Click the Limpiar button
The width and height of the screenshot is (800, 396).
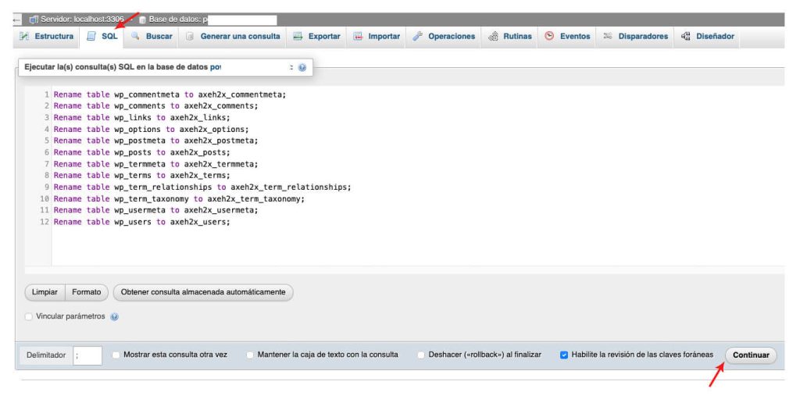45,292
